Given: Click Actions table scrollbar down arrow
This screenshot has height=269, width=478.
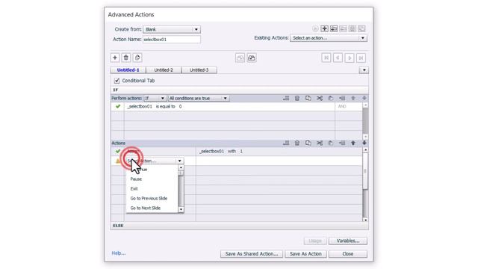Looking at the screenshot, I should pos(365,220).
